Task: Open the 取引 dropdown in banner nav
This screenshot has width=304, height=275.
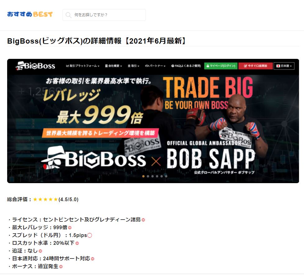Action: click(x=134, y=66)
